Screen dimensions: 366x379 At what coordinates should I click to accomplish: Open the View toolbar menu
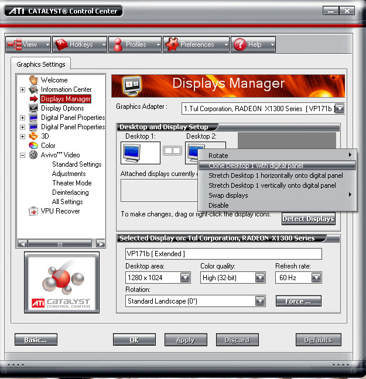28,44
